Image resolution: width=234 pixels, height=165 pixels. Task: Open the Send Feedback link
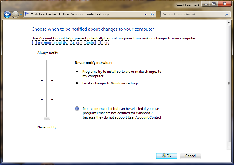(188, 5)
